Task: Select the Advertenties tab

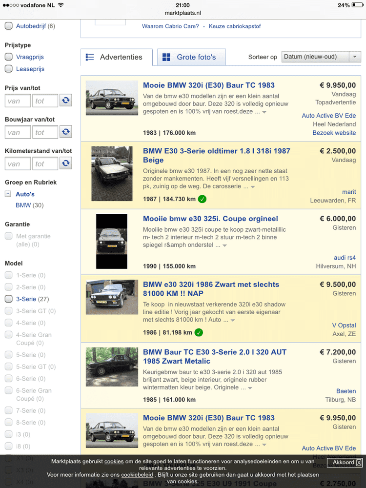Action: 117,57
